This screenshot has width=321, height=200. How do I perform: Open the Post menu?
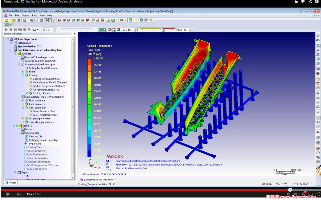[34, 15]
